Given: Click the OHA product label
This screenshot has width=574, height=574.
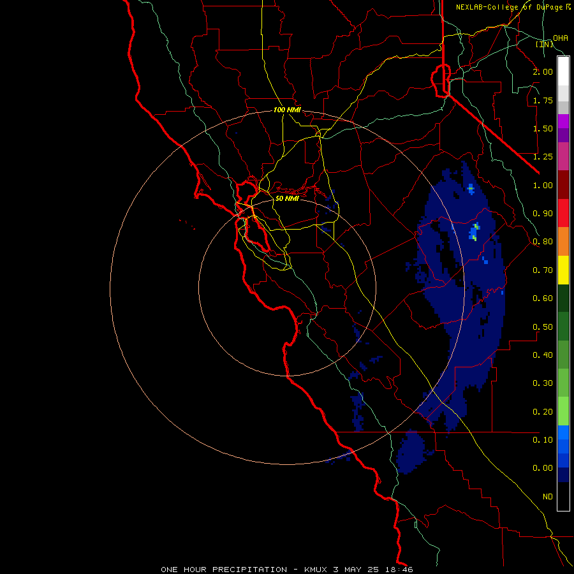Looking at the screenshot, I should [561, 38].
